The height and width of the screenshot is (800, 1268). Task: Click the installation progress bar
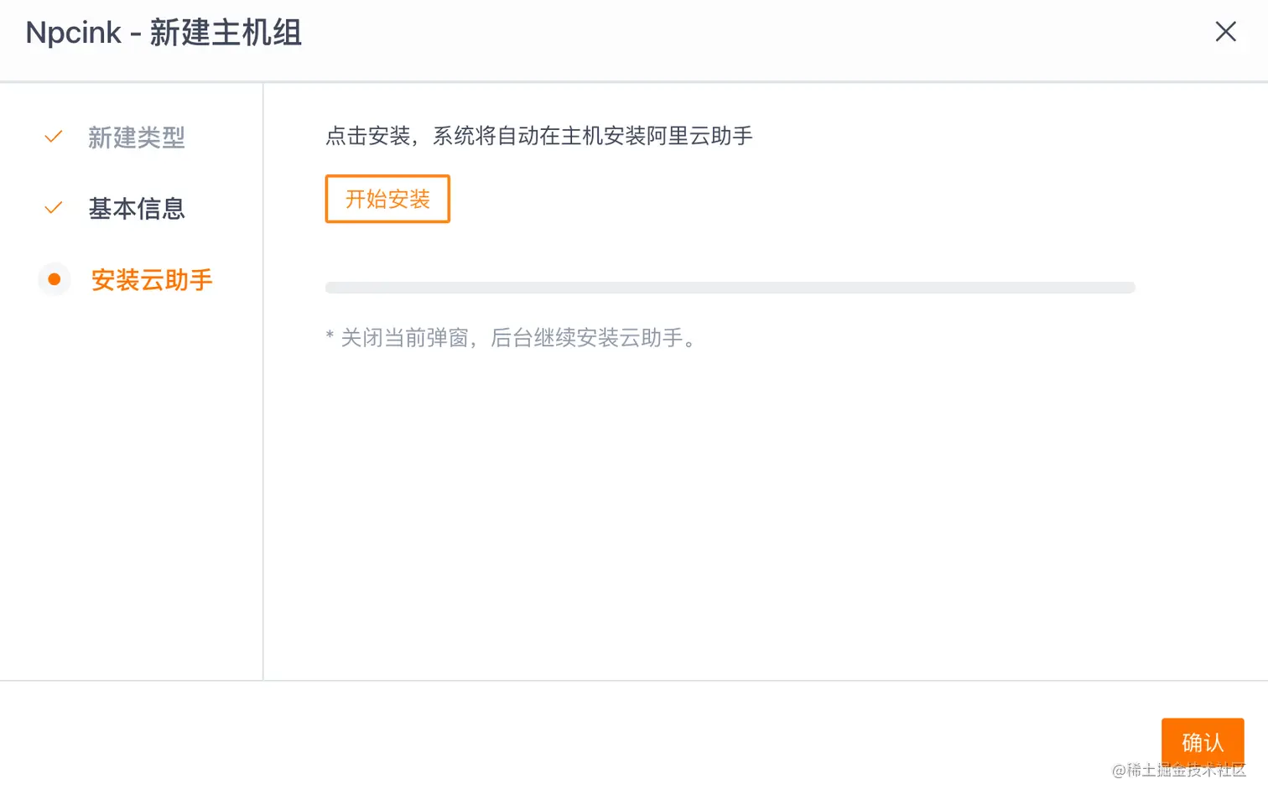pyautogui.click(x=730, y=288)
